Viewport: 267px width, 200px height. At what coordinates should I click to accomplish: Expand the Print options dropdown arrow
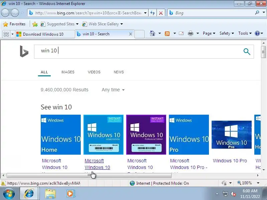tap(198, 33)
